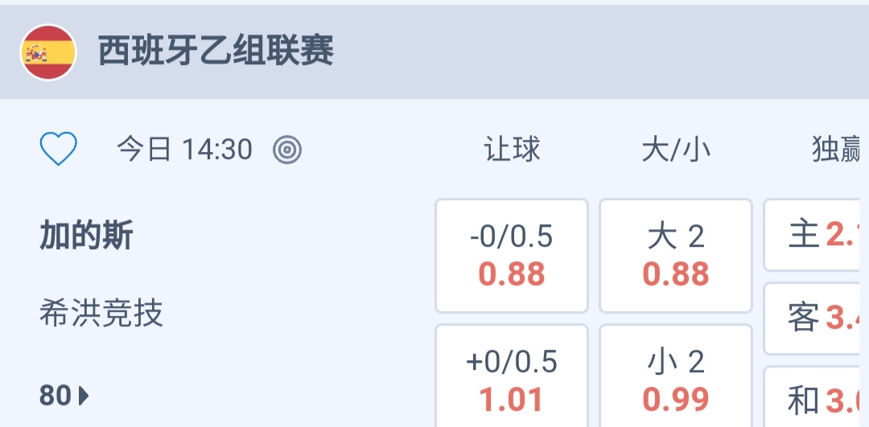Viewport: 869px width, 427px height.
Task: Click the 今日 14:30 match time
Action: pyautogui.click(x=184, y=150)
